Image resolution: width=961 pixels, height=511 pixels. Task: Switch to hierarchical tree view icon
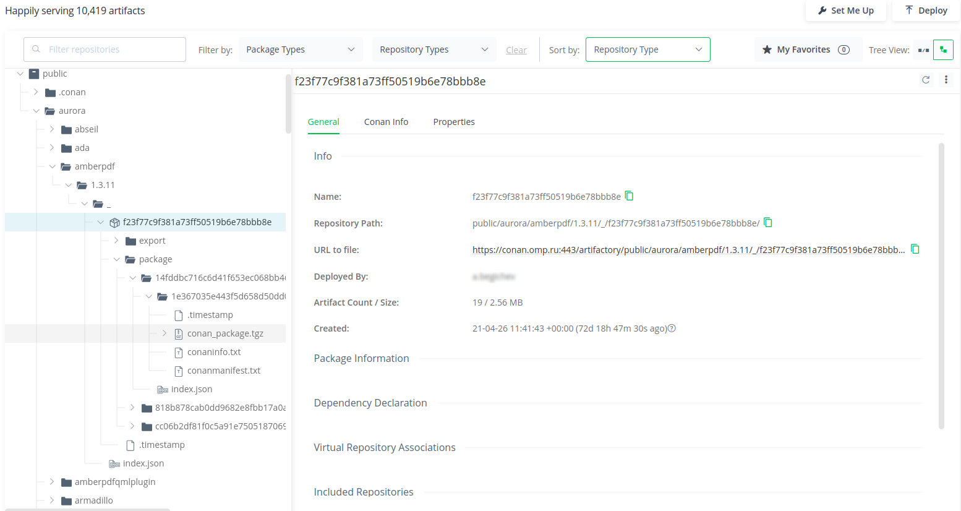point(943,50)
